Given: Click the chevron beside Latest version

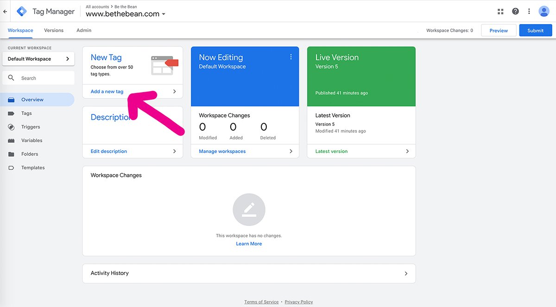Looking at the screenshot, I should (x=407, y=151).
